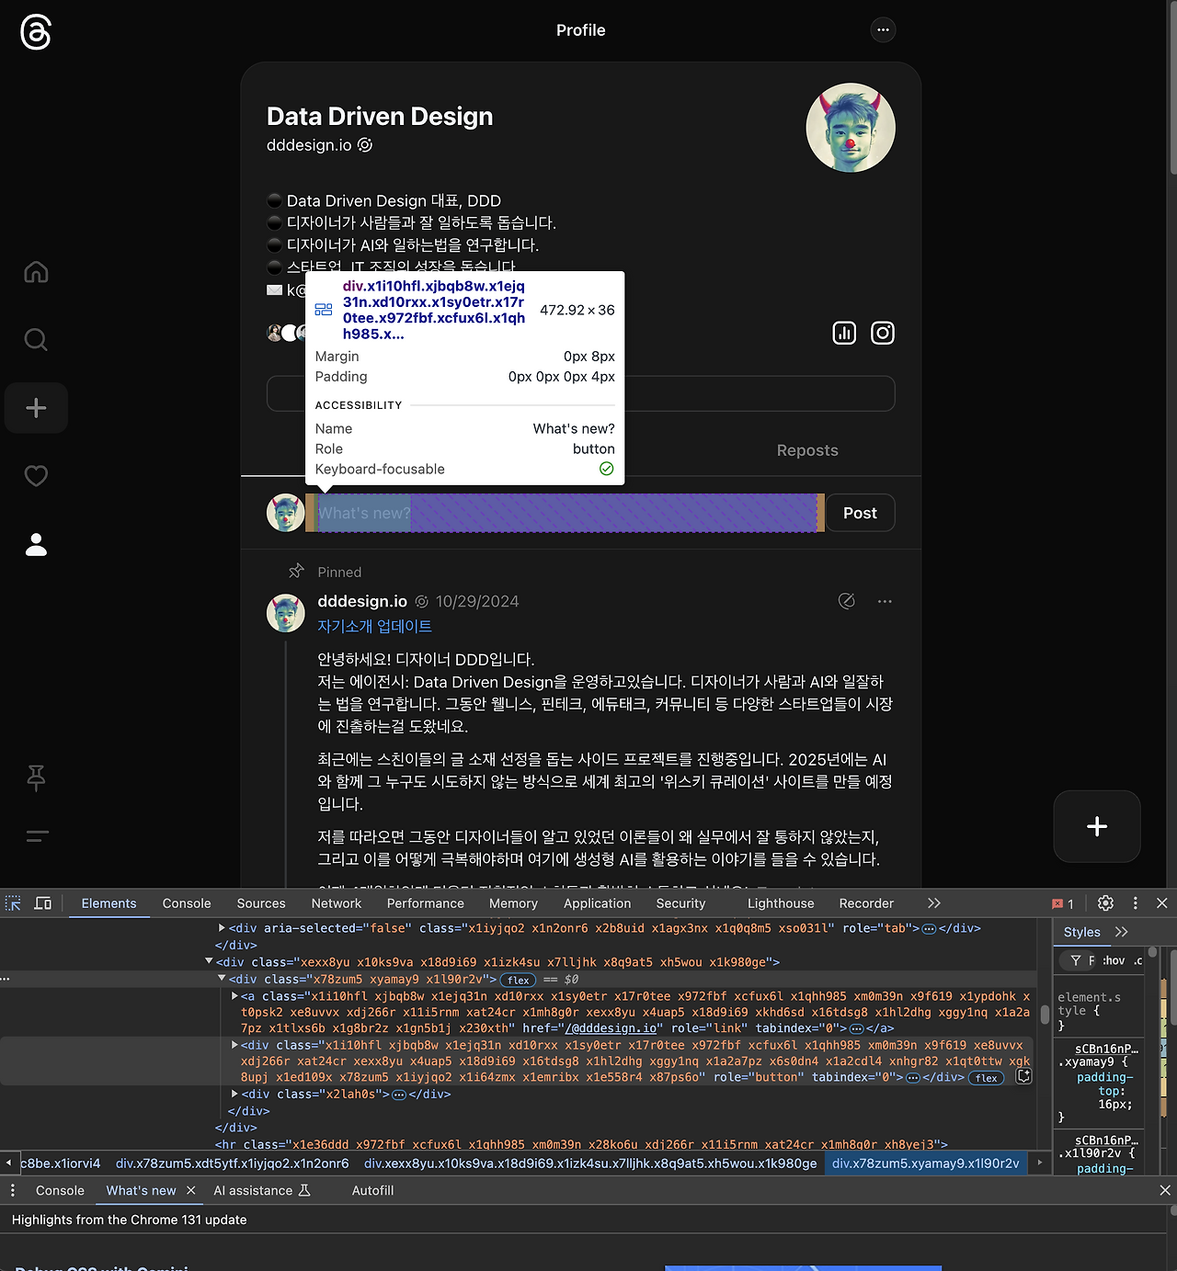
Task: Toggle the device toolbar in DevTools
Action: point(42,903)
